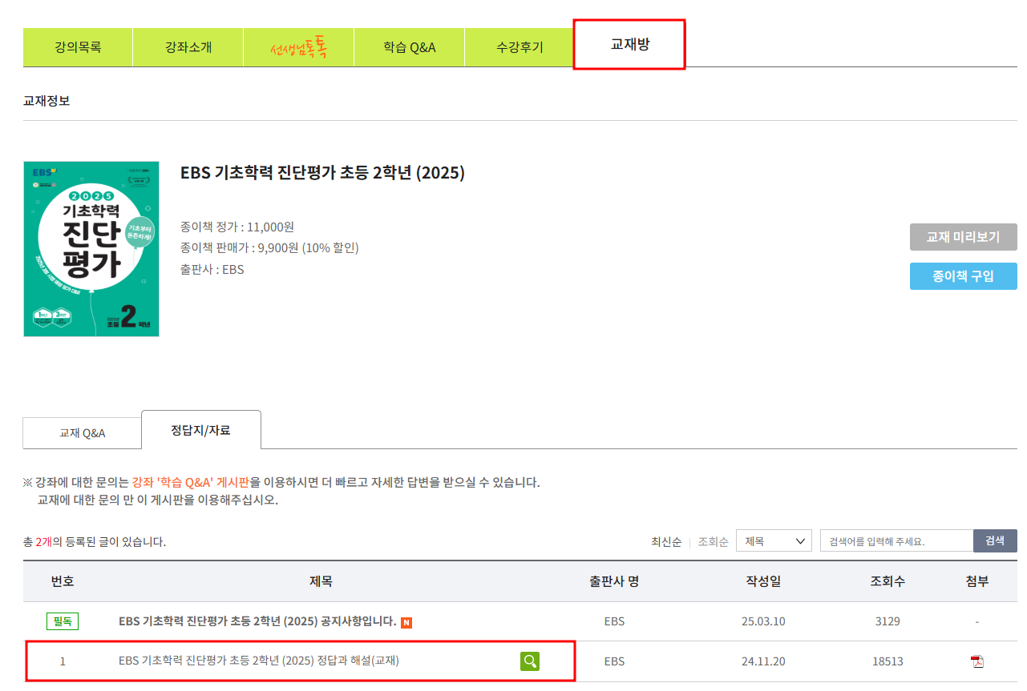This screenshot has height=691, width=1027.
Task: Click the orange 강좌 '학습 Q&A' 게시판 text
Action: [191, 482]
